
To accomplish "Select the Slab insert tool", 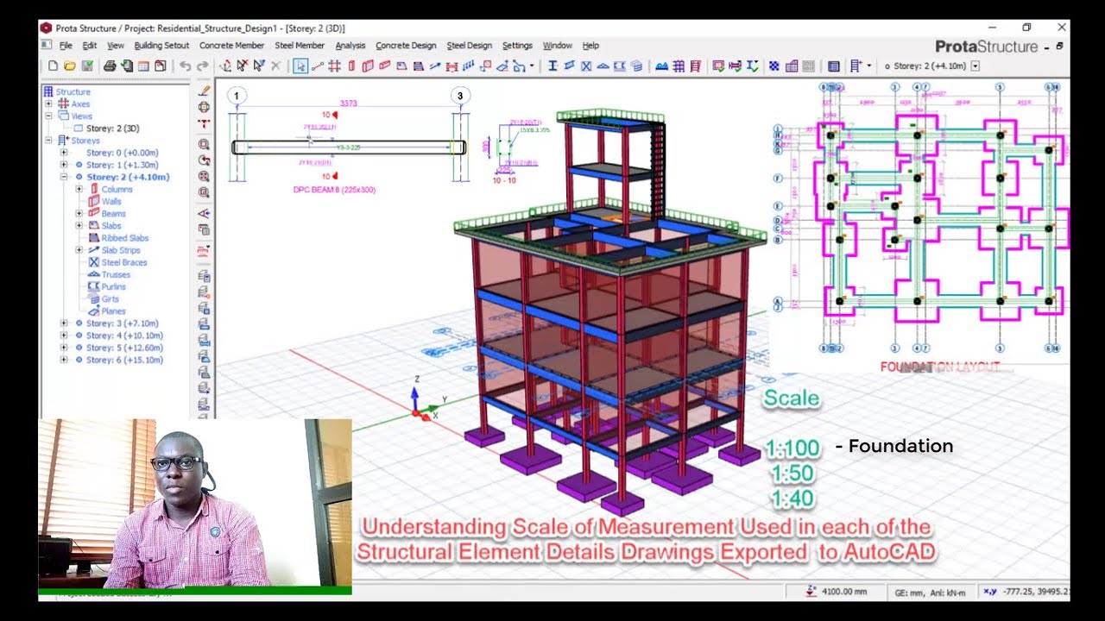I will tap(401, 66).
